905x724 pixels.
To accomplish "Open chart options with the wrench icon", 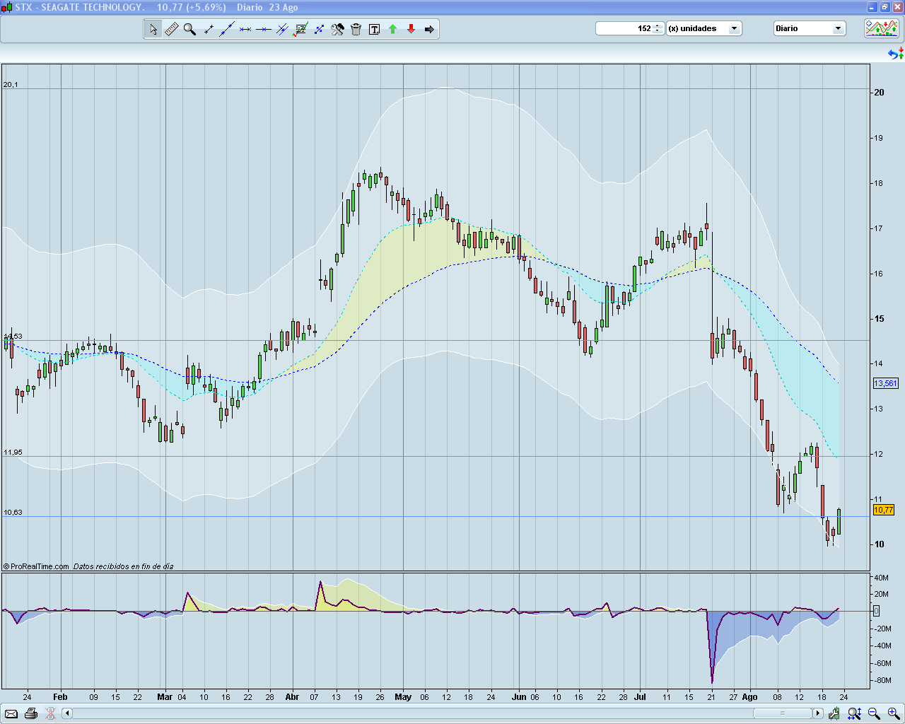I will 337,29.
